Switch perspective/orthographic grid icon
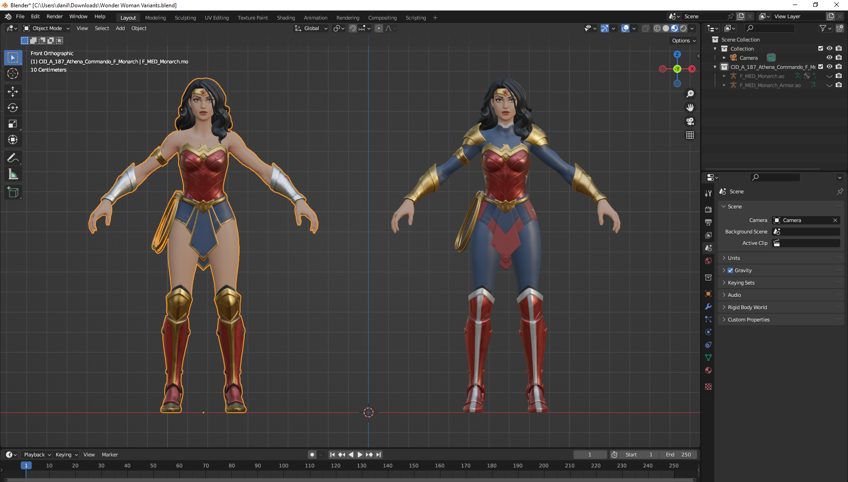Image resolution: width=848 pixels, height=482 pixels. click(x=690, y=135)
